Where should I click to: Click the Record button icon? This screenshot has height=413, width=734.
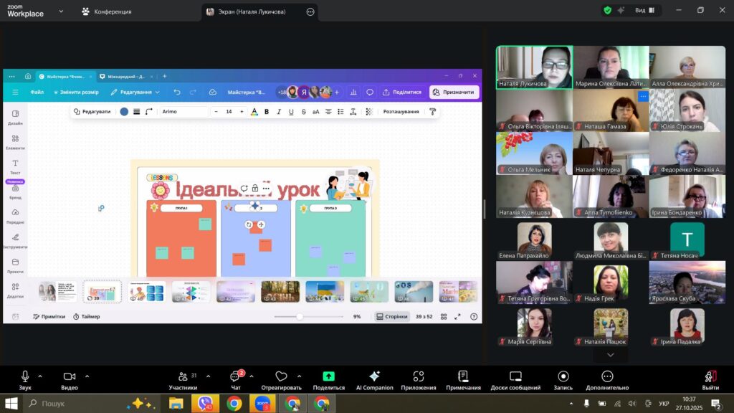[563, 376]
